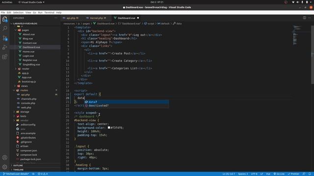The image size is (314, 176).
Task: Click the fetched-user-details branch indicator
Action: (16, 174)
